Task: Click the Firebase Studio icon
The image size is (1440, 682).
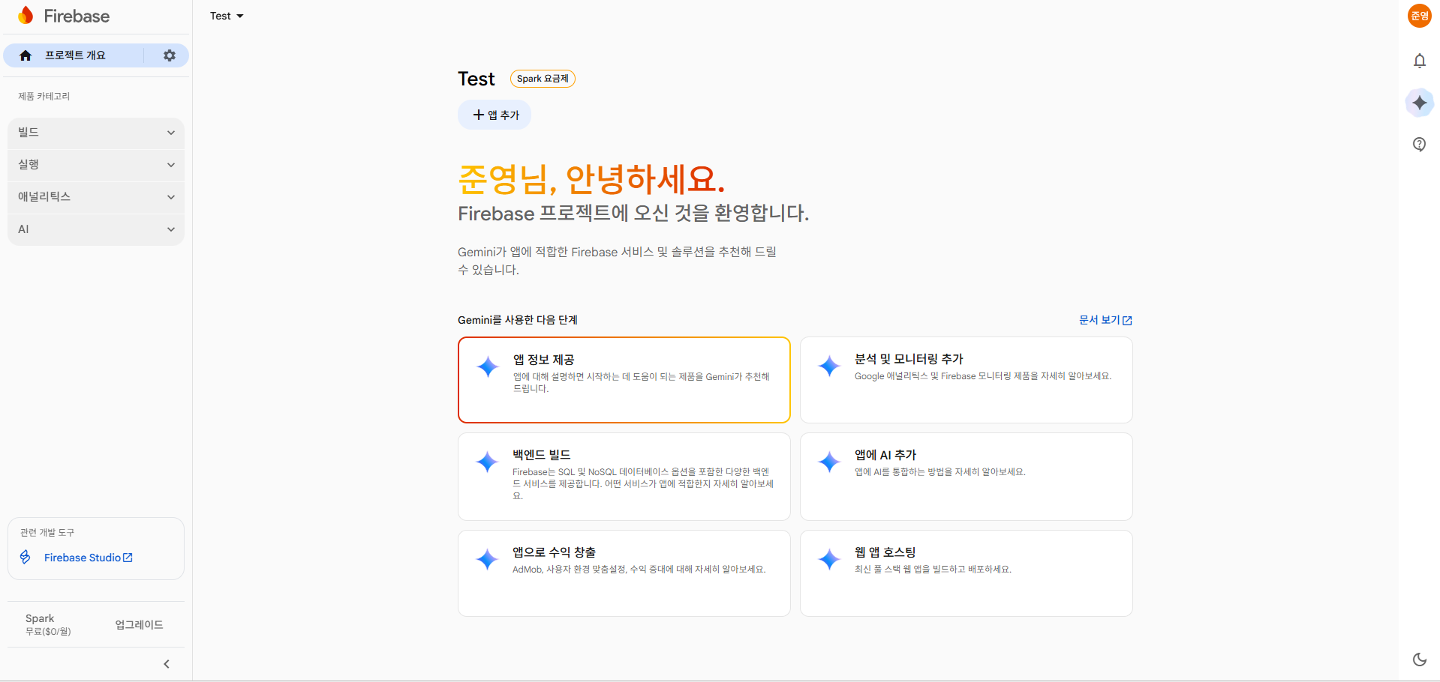Action: (26, 557)
